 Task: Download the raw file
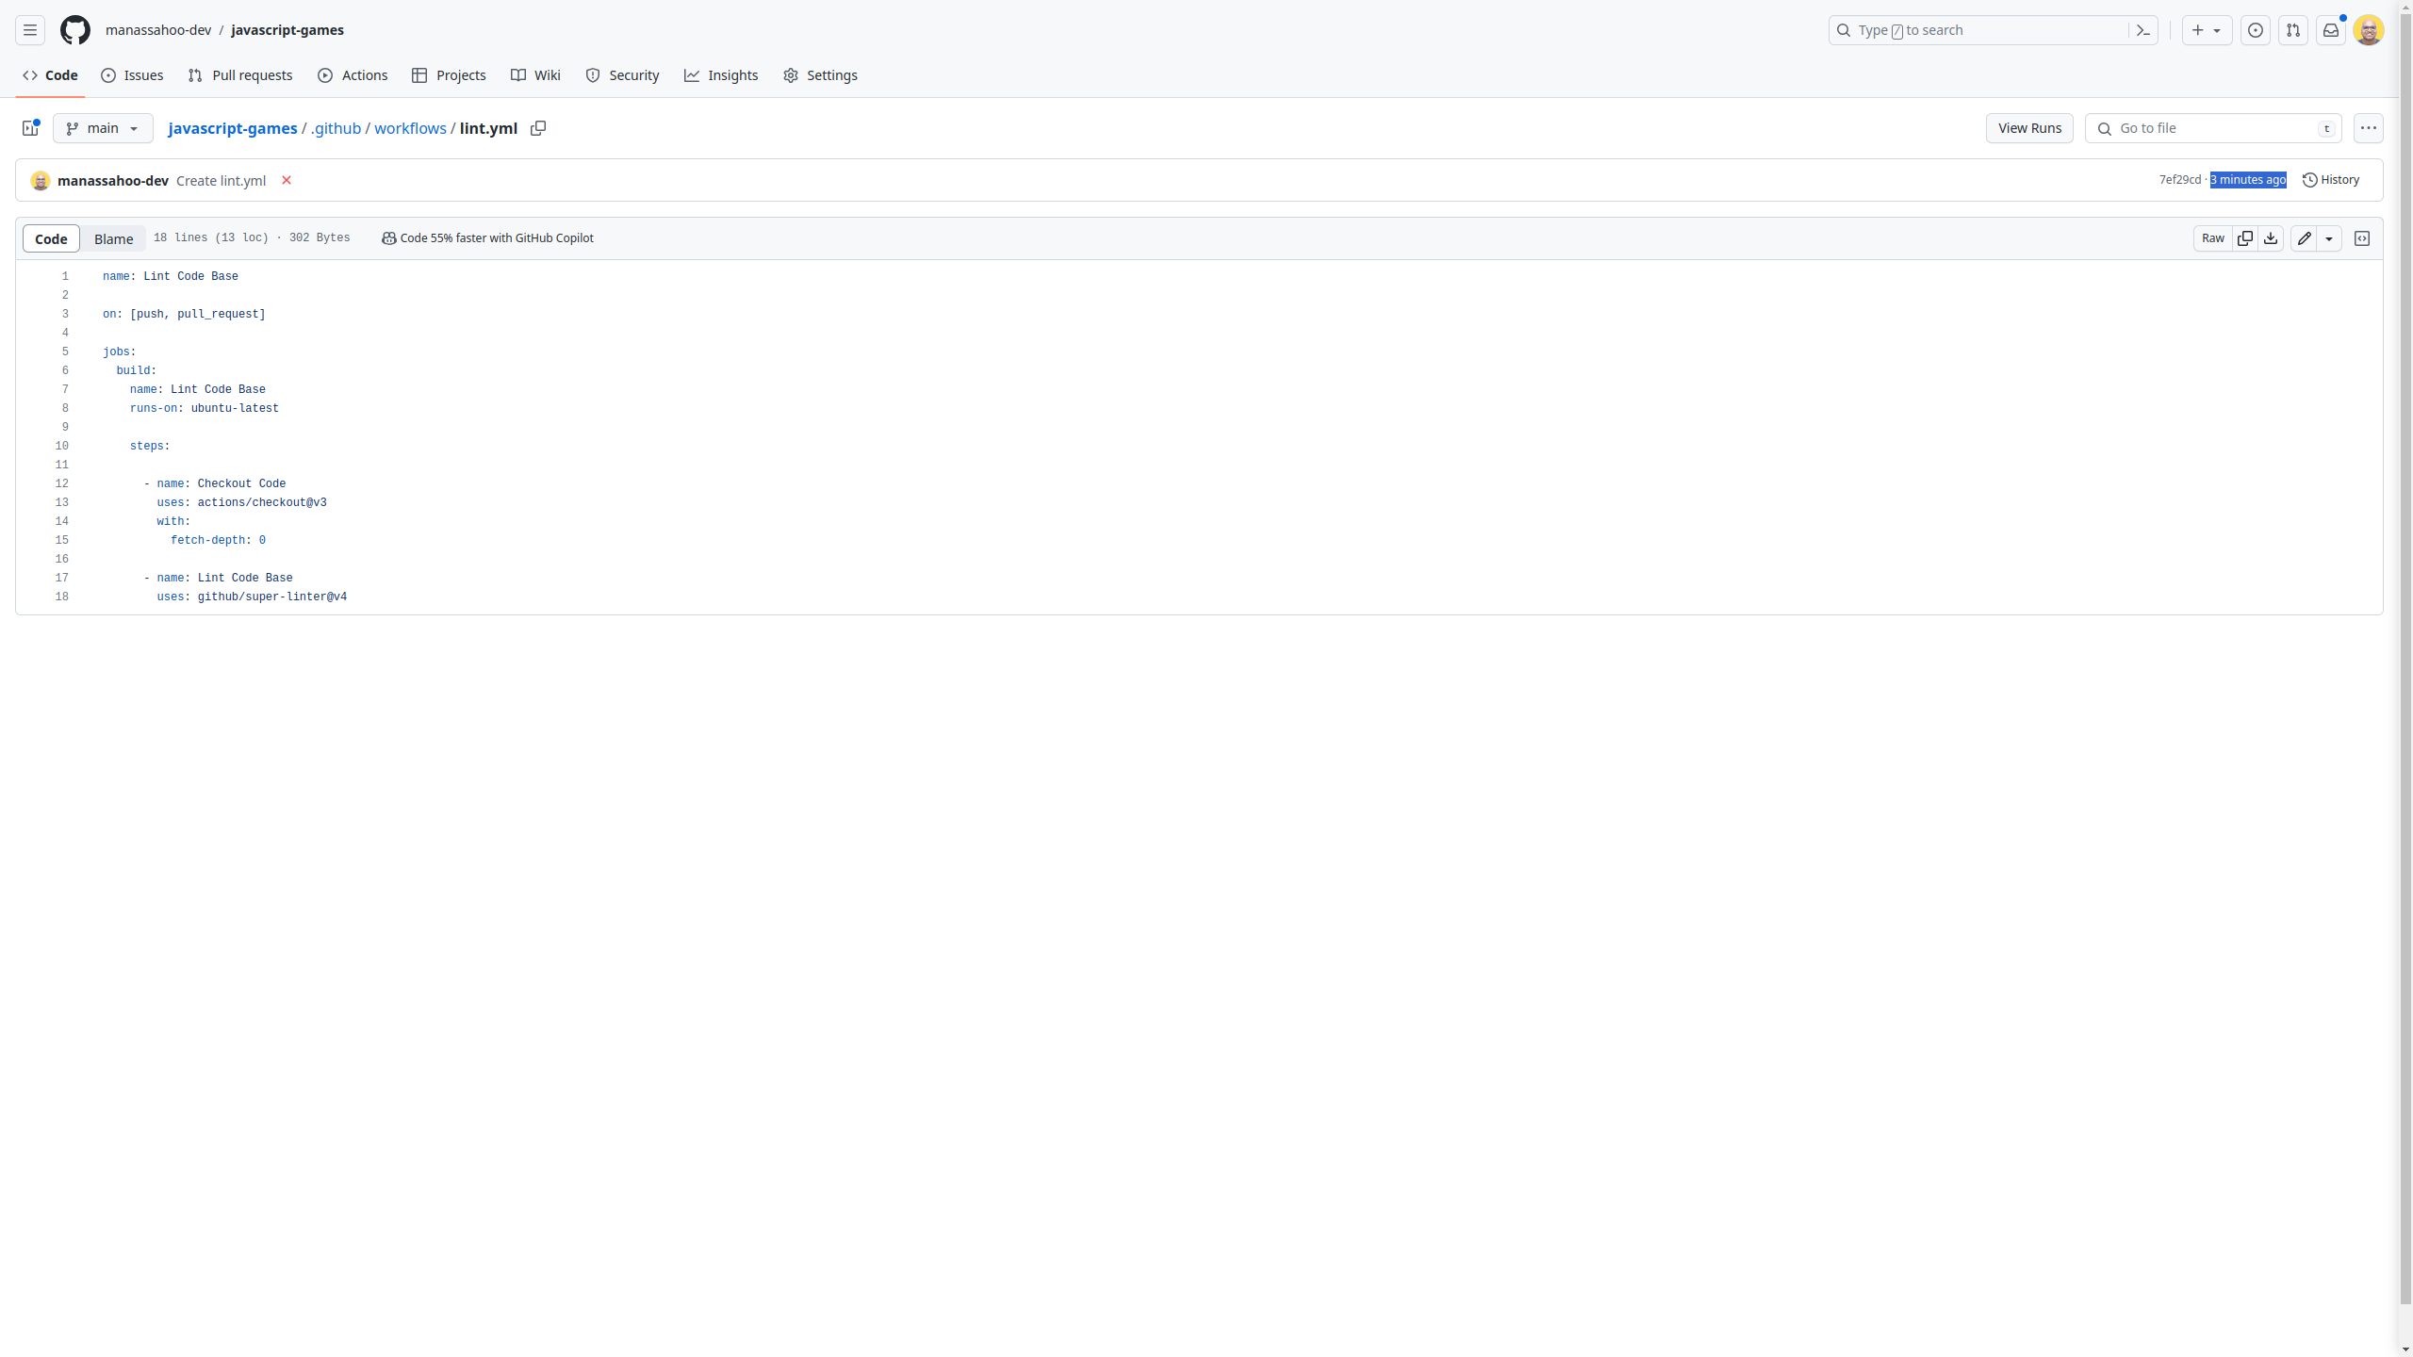(x=2271, y=238)
